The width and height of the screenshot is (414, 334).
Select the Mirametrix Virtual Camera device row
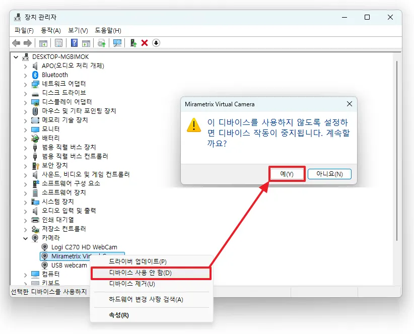(x=82, y=256)
